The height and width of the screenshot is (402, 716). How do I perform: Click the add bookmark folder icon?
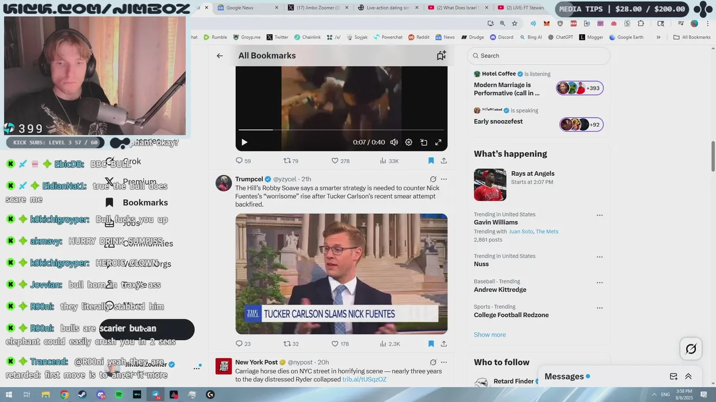(x=441, y=55)
